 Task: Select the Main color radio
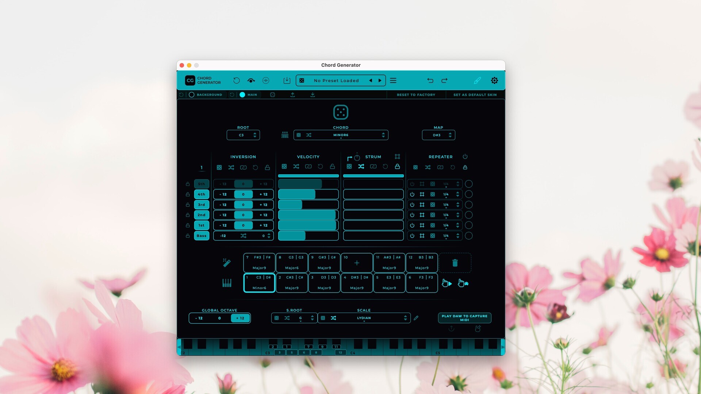242,94
